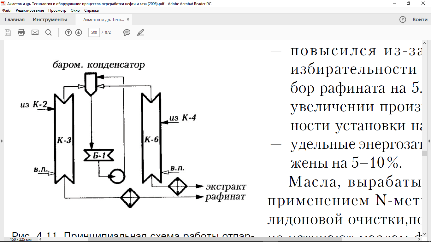This screenshot has width=431, height=242.
Task: Open the Справка menu
Action: pyautogui.click(x=92, y=10)
